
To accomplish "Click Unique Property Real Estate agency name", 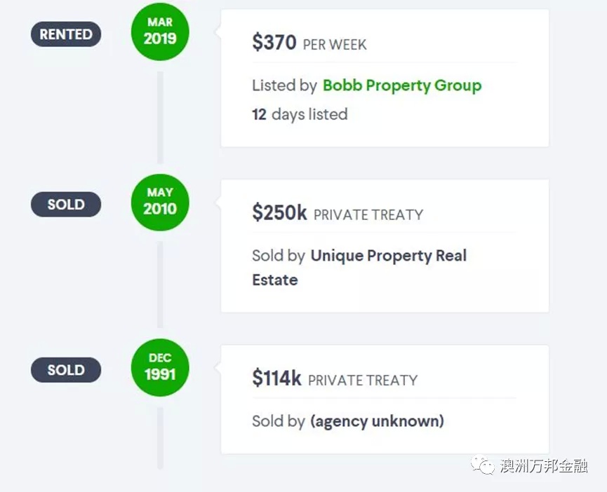I will [x=359, y=268].
